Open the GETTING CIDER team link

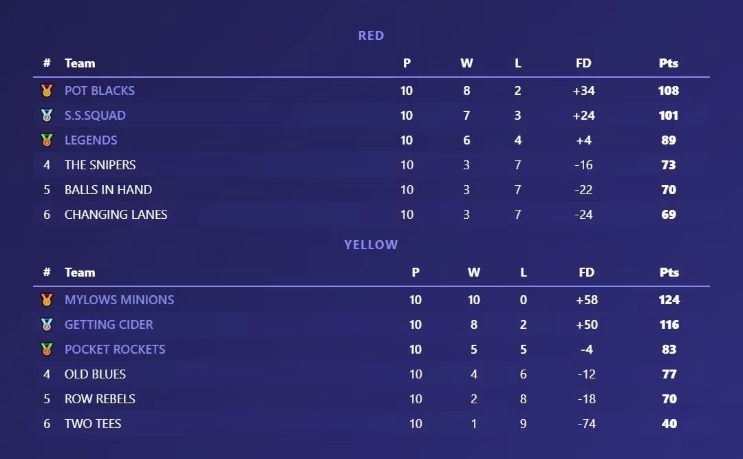click(x=109, y=324)
